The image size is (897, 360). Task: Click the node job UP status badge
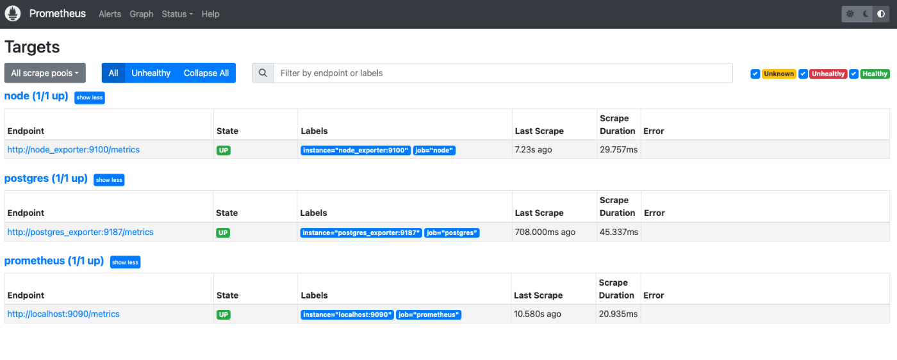[224, 151]
